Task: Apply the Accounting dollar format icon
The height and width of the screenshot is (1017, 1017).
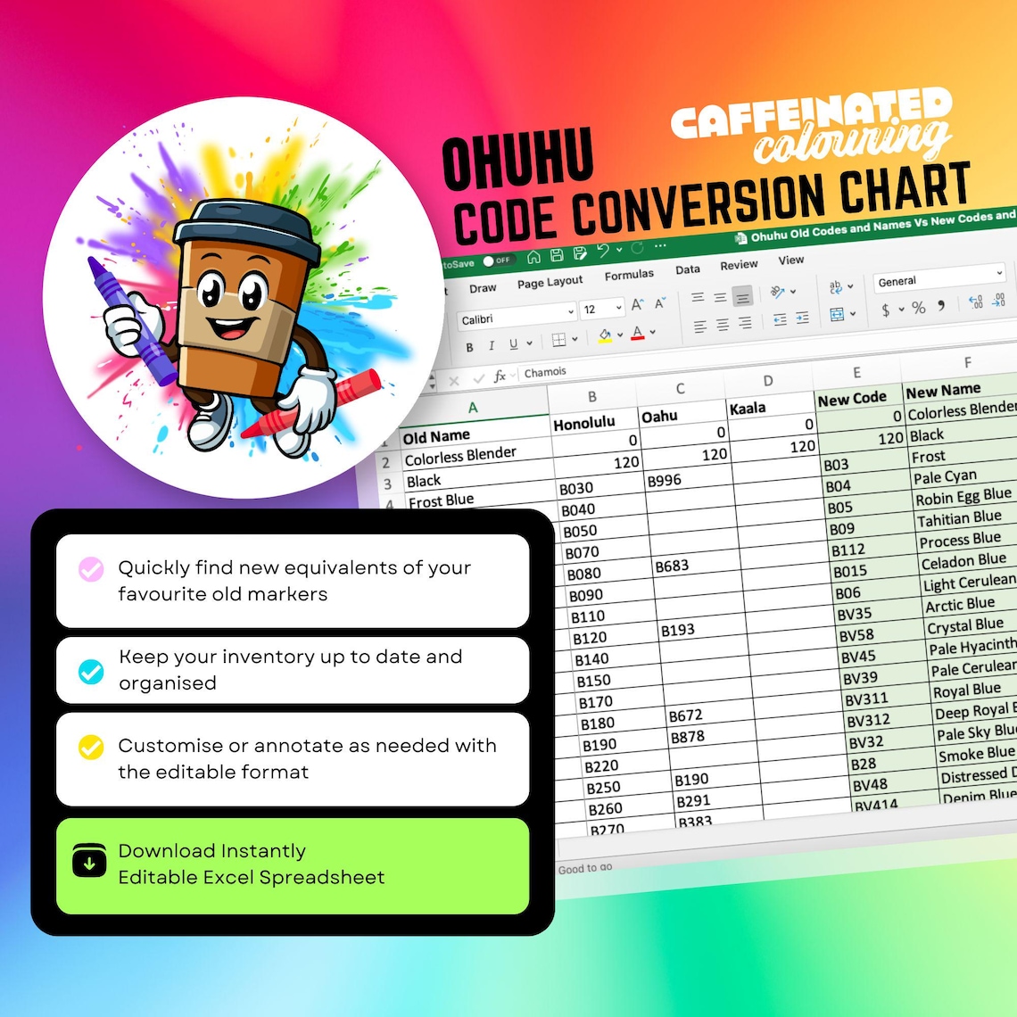Action: point(885,310)
